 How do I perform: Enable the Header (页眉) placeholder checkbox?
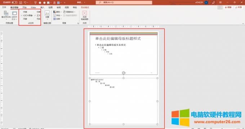[x=22, y=12]
